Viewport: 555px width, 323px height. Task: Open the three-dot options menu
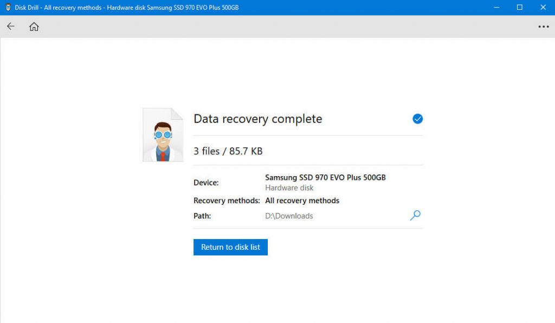pos(543,27)
